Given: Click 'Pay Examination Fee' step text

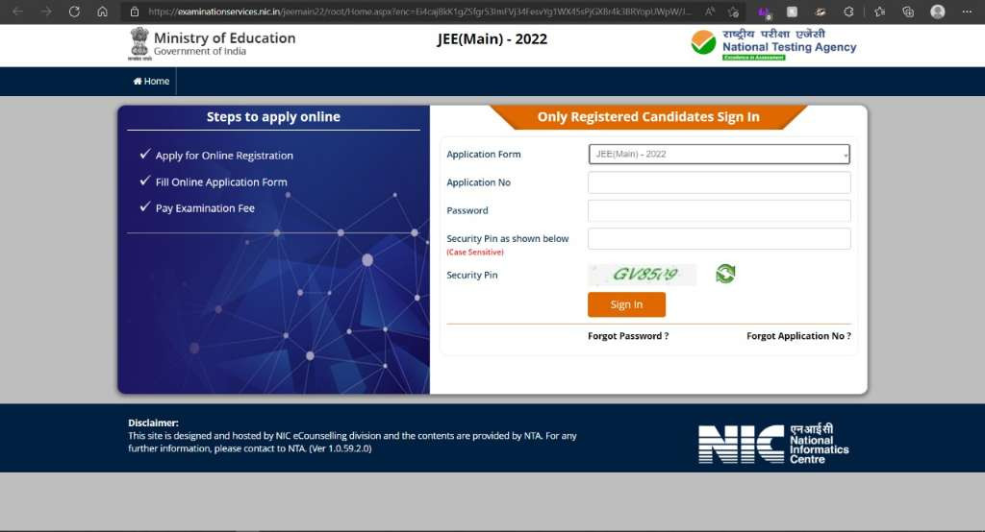Looking at the screenshot, I should point(205,208).
